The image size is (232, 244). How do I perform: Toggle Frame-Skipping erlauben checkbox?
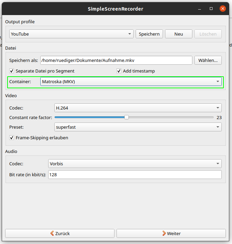(x=12, y=138)
